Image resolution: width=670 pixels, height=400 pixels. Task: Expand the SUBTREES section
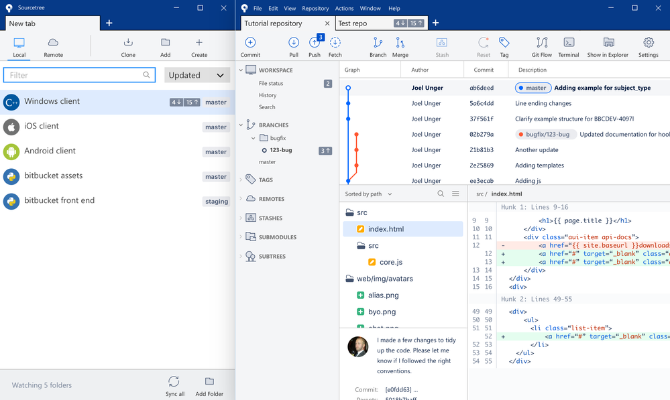[x=241, y=257]
